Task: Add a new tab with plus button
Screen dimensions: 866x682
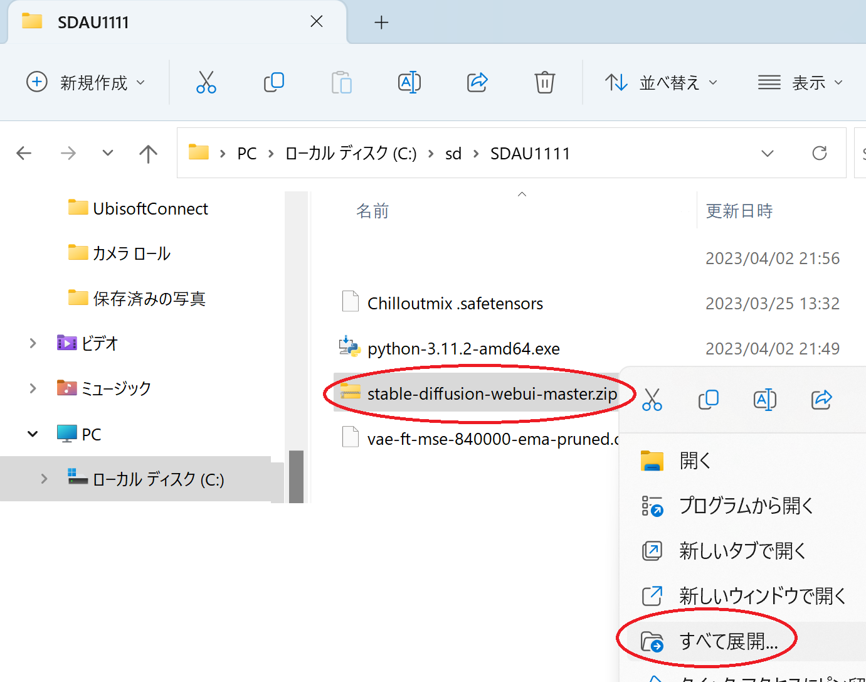Action: 381,23
